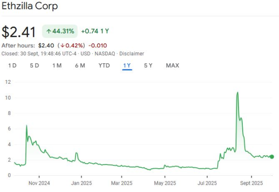The height and width of the screenshot is (192, 279).
Task: Click the up arrow in the green 44.31% badge
Action: 47,31
